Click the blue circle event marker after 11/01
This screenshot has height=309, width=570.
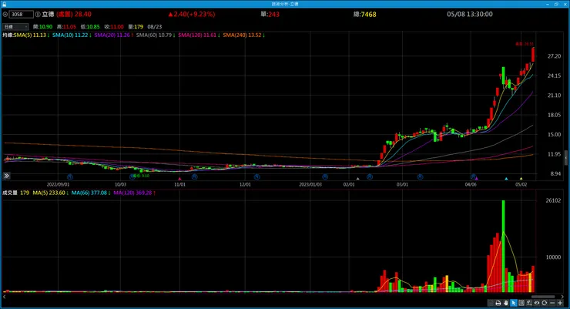pyautogui.click(x=194, y=176)
